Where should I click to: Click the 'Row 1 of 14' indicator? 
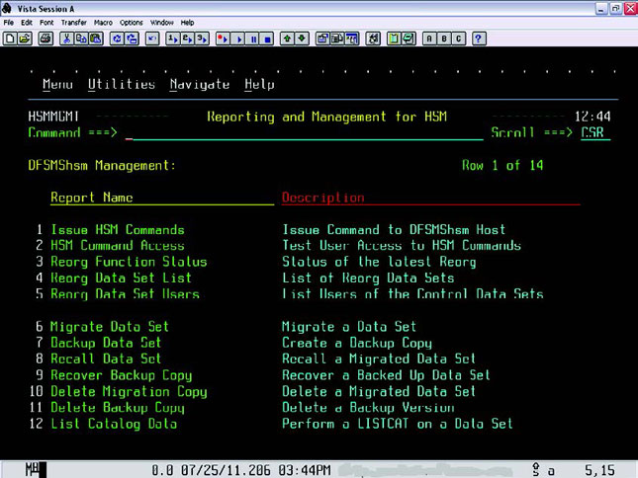(502, 166)
